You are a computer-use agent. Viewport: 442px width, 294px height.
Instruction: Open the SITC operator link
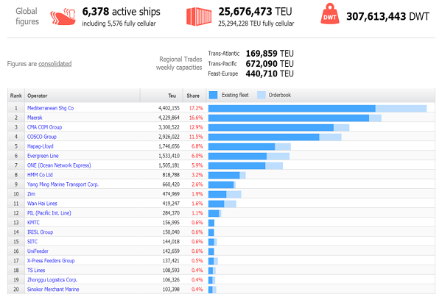tap(32, 242)
